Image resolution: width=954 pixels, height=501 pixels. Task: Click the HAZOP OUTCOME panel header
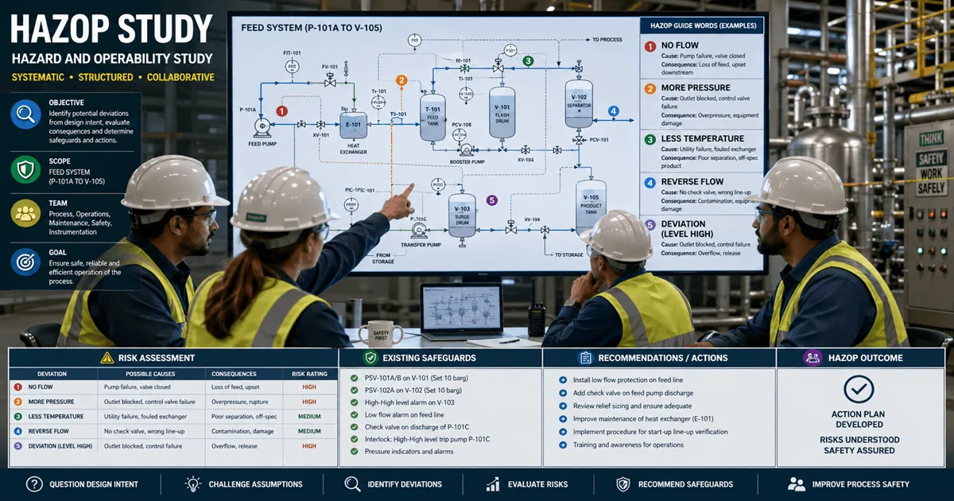coord(862,358)
